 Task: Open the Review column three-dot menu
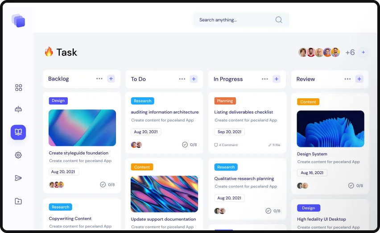tap(347, 79)
